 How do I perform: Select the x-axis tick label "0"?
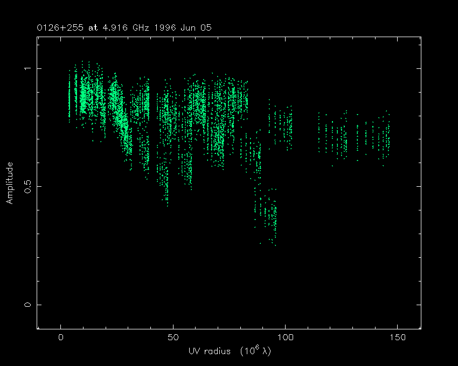point(61,337)
